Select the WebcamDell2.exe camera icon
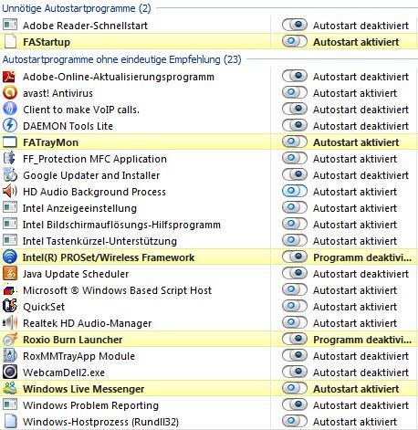The width and height of the screenshot is (418, 430). tap(10, 372)
